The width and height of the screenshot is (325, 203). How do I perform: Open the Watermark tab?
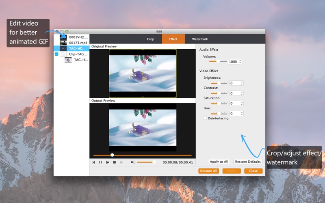200,39
